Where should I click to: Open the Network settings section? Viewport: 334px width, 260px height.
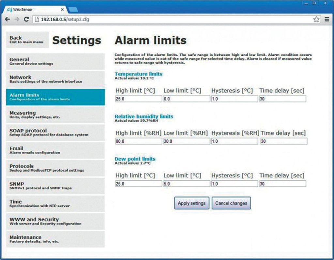pos(55,79)
